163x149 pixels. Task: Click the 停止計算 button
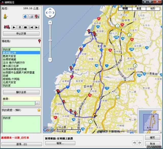[x=21, y=34]
